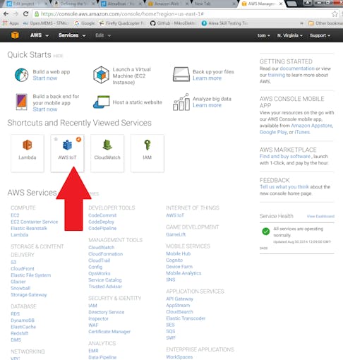Click the browser address bar URL
This screenshot has width=343, height=360.
tap(122, 14)
